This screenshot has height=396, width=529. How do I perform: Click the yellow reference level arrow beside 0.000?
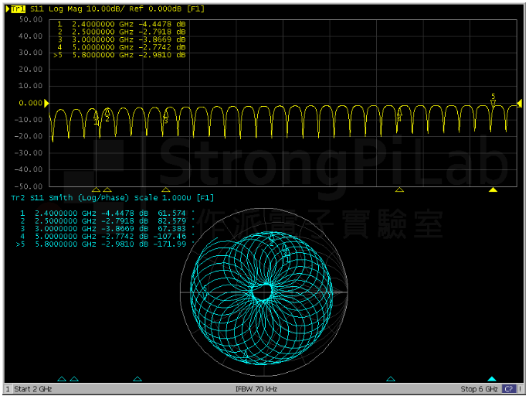coord(46,103)
